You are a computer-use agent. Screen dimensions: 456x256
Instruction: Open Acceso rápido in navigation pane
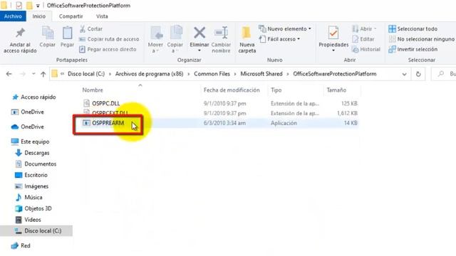point(34,97)
